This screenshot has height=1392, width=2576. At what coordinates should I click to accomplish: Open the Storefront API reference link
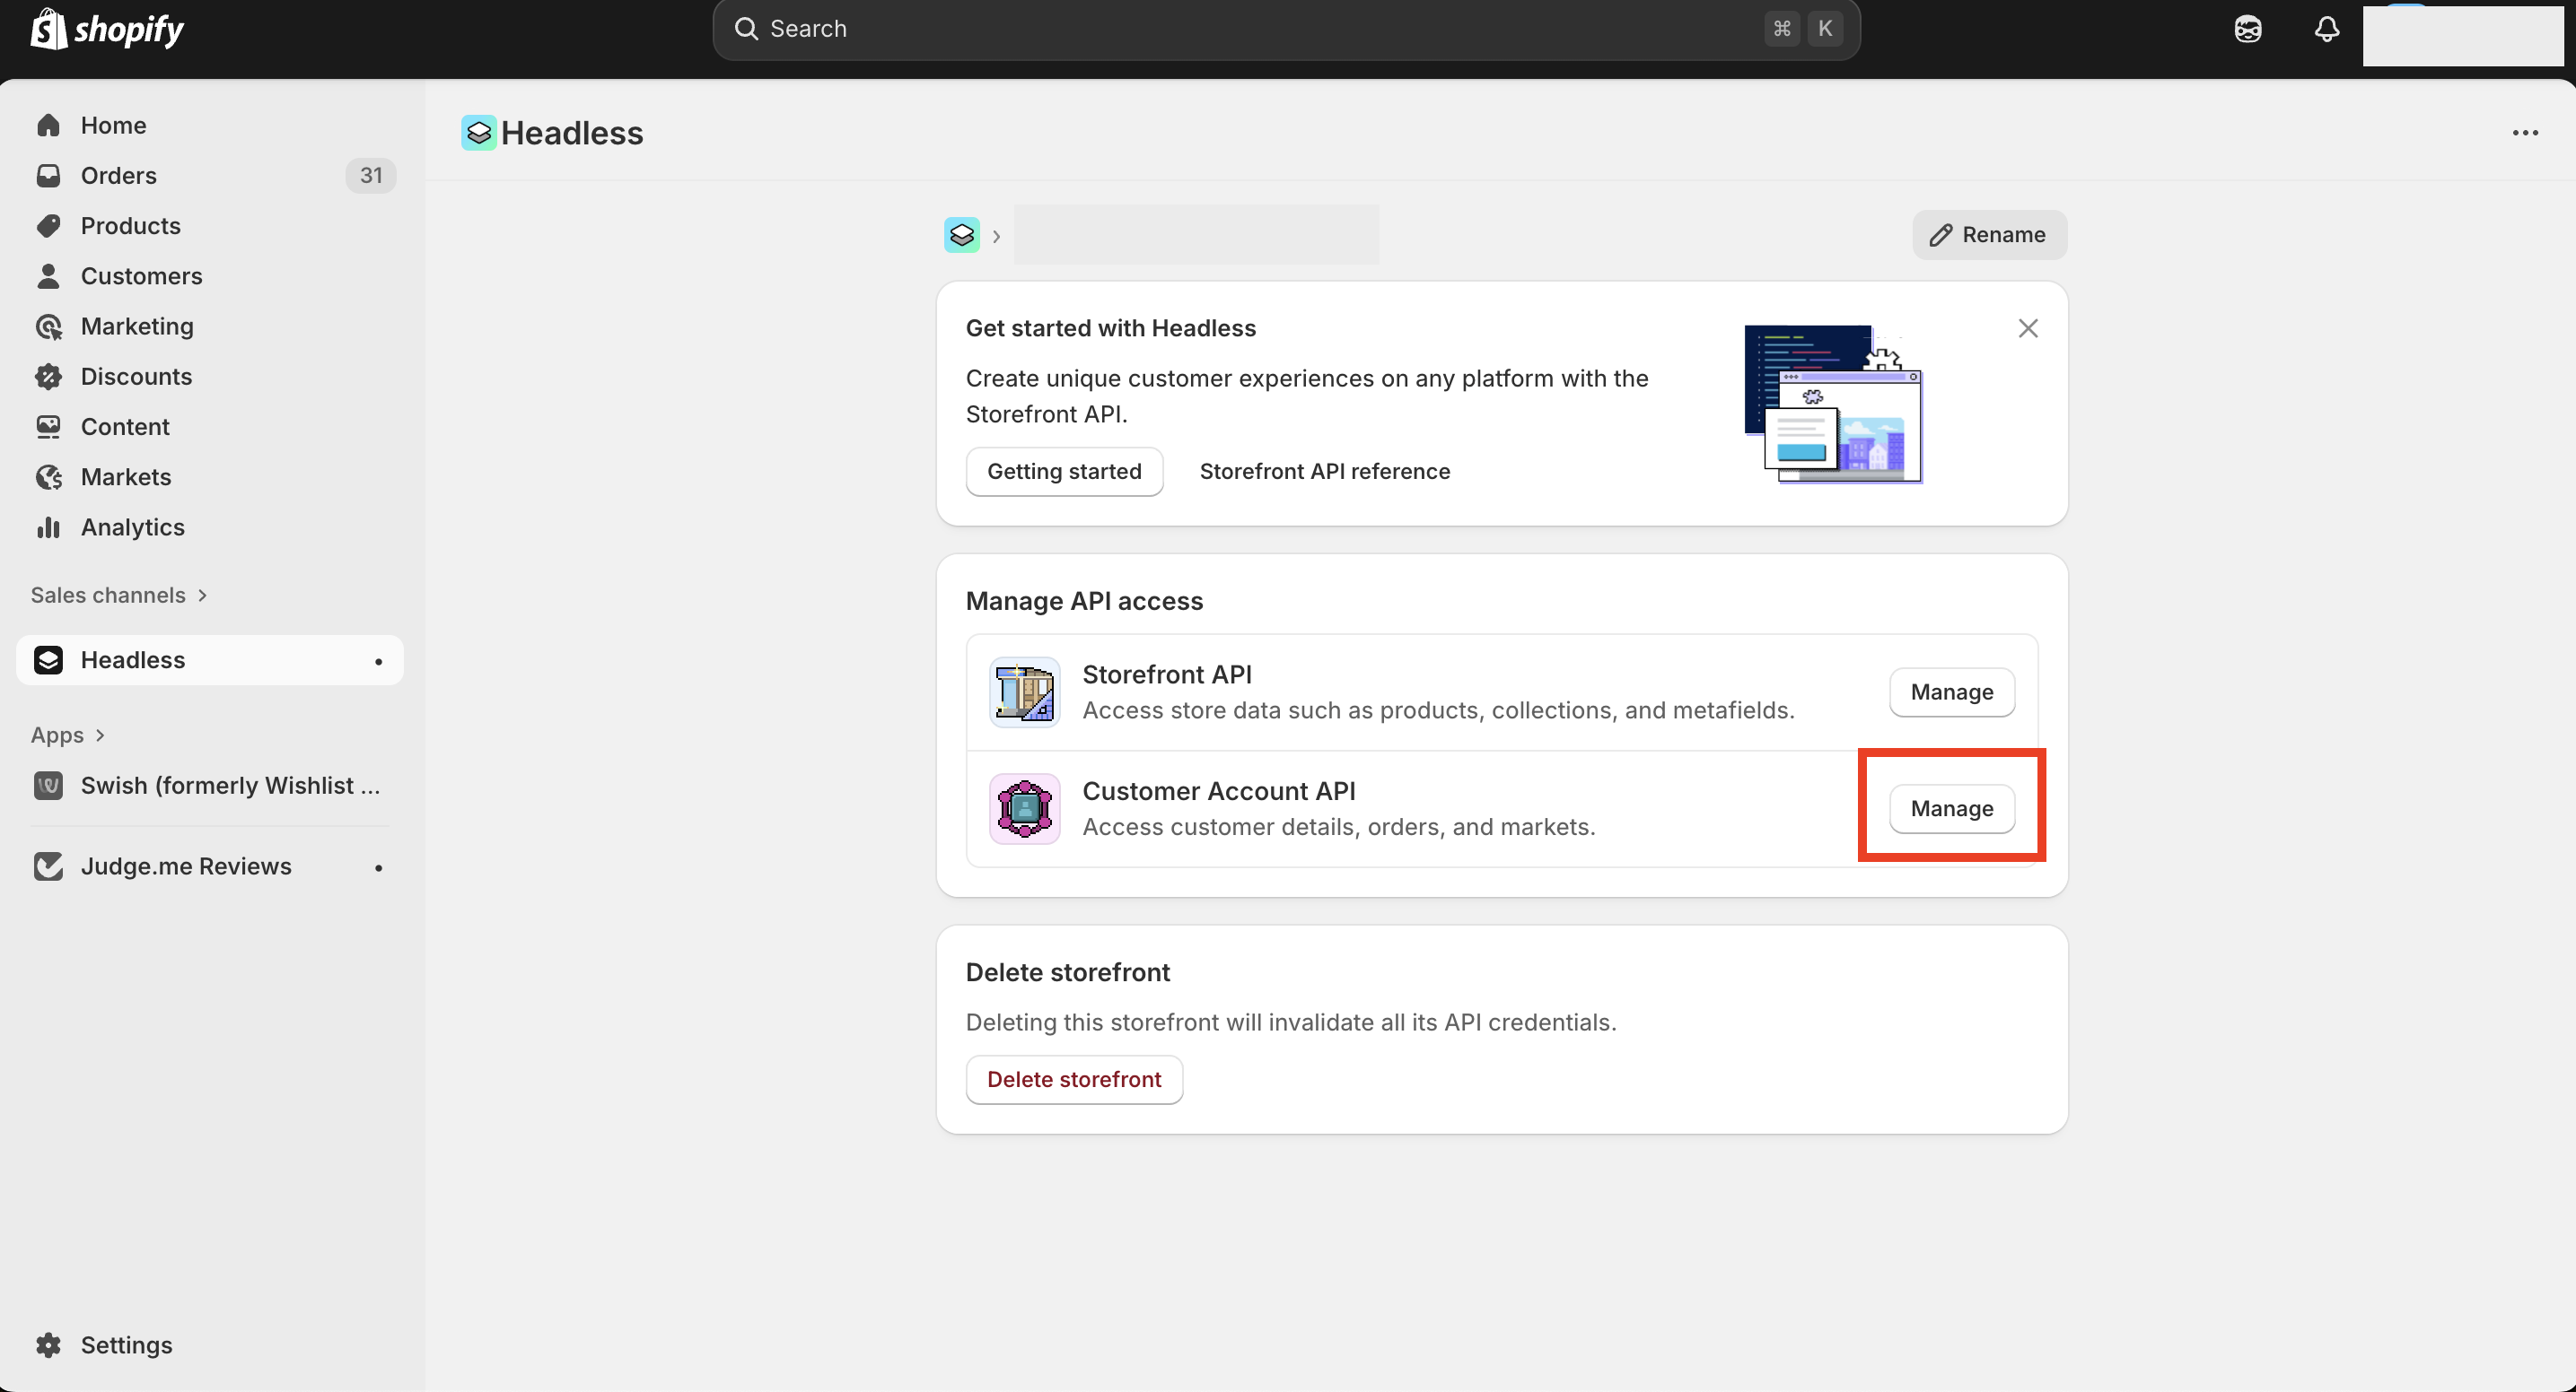click(1324, 471)
